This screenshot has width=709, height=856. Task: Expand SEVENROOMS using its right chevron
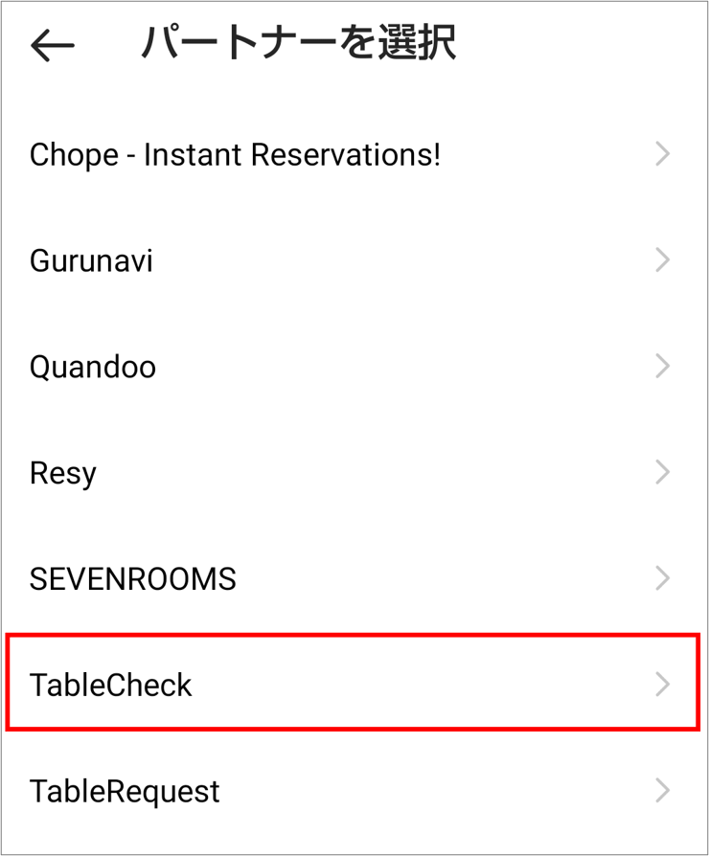pos(662,578)
